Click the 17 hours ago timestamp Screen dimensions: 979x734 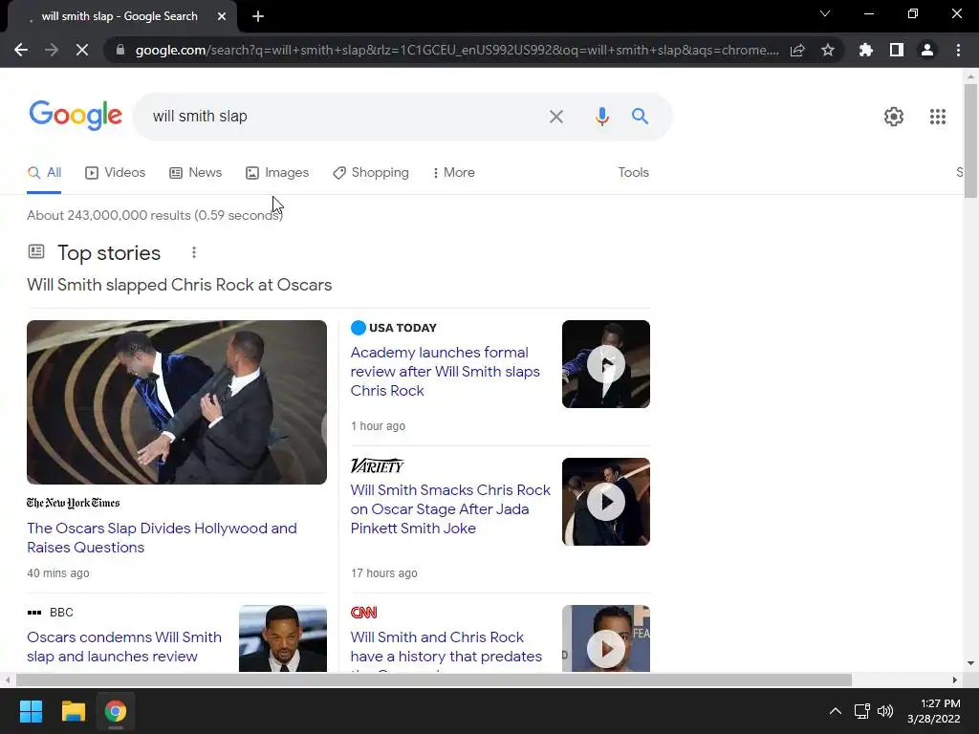coord(384,573)
